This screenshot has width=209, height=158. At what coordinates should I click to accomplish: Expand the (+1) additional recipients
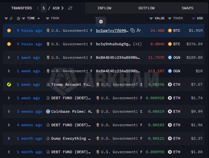pos(137,44)
